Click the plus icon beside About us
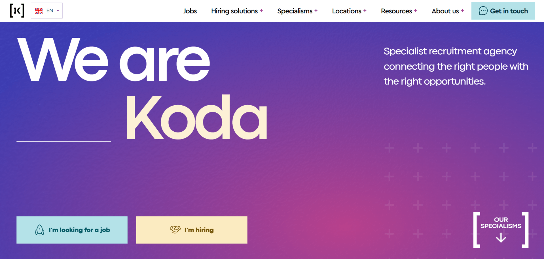This screenshot has height=259, width=544. (x=462, y=11)
